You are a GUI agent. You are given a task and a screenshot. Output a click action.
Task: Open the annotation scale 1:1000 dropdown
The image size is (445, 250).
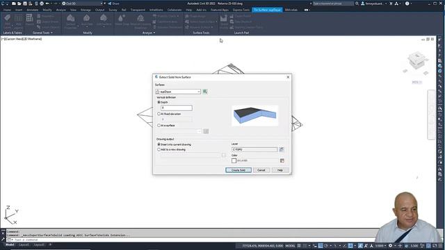380,246
